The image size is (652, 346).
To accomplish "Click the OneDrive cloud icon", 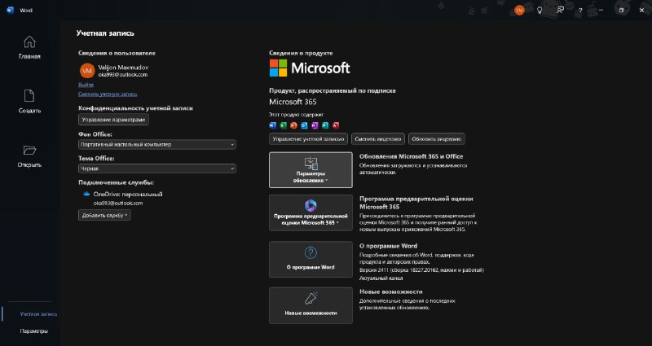I will (x=86, y=194).
